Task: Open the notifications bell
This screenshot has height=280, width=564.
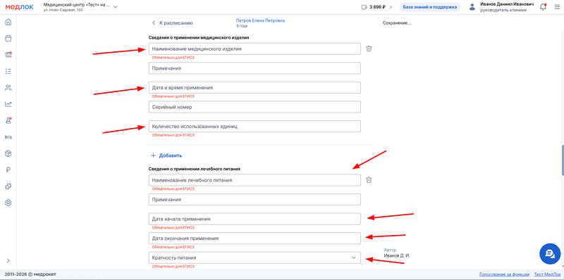Action: point(543,7)
